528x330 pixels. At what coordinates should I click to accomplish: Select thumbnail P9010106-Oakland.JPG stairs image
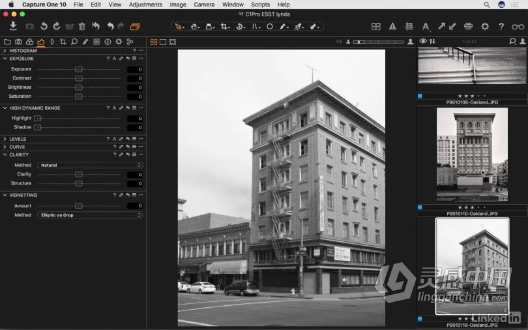[472, 65]
